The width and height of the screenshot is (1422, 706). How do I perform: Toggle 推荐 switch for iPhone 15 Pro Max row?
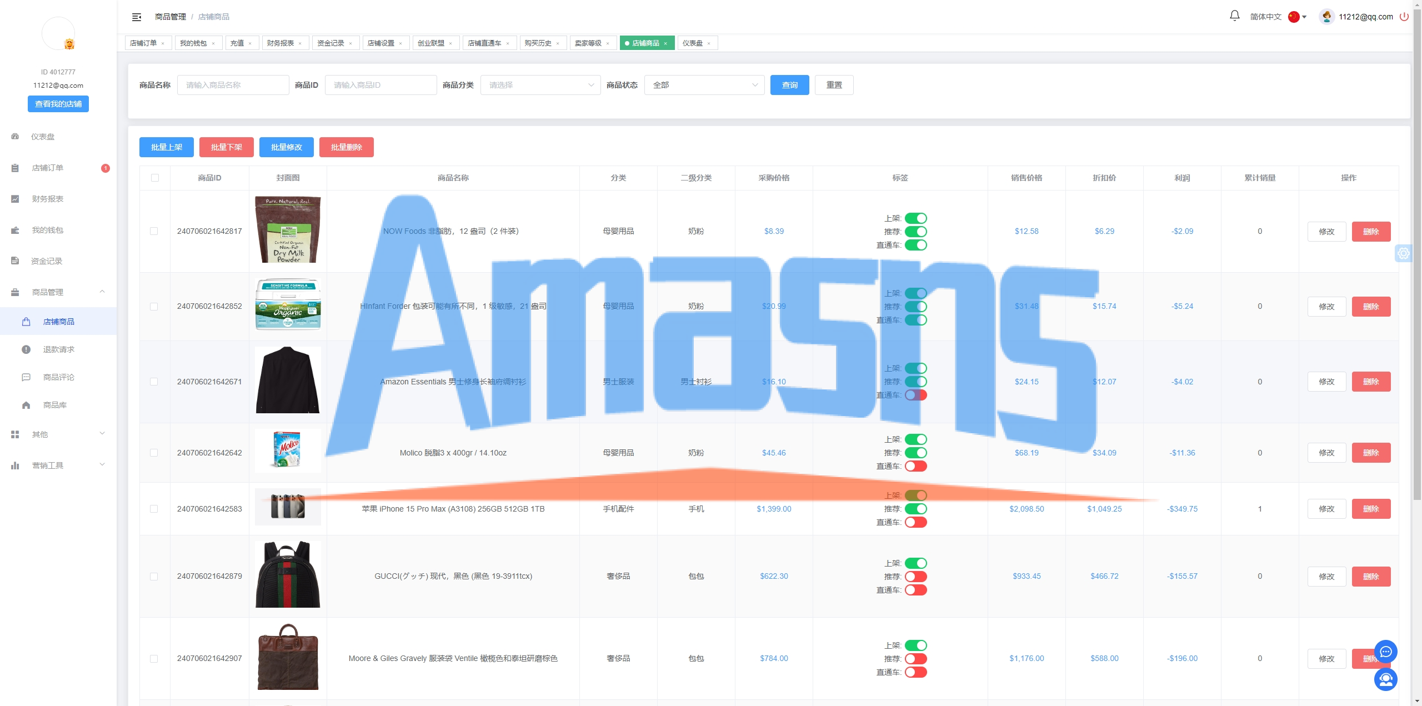pyautogui.click(x=916, y=509)
